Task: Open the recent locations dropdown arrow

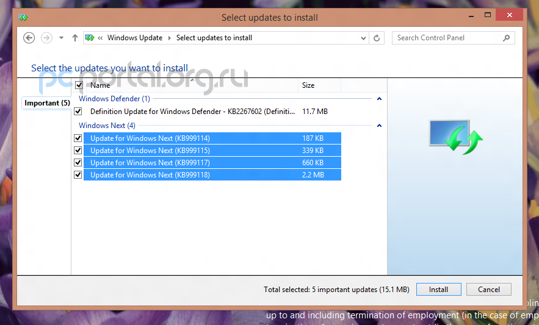Action: pos(61,38)
